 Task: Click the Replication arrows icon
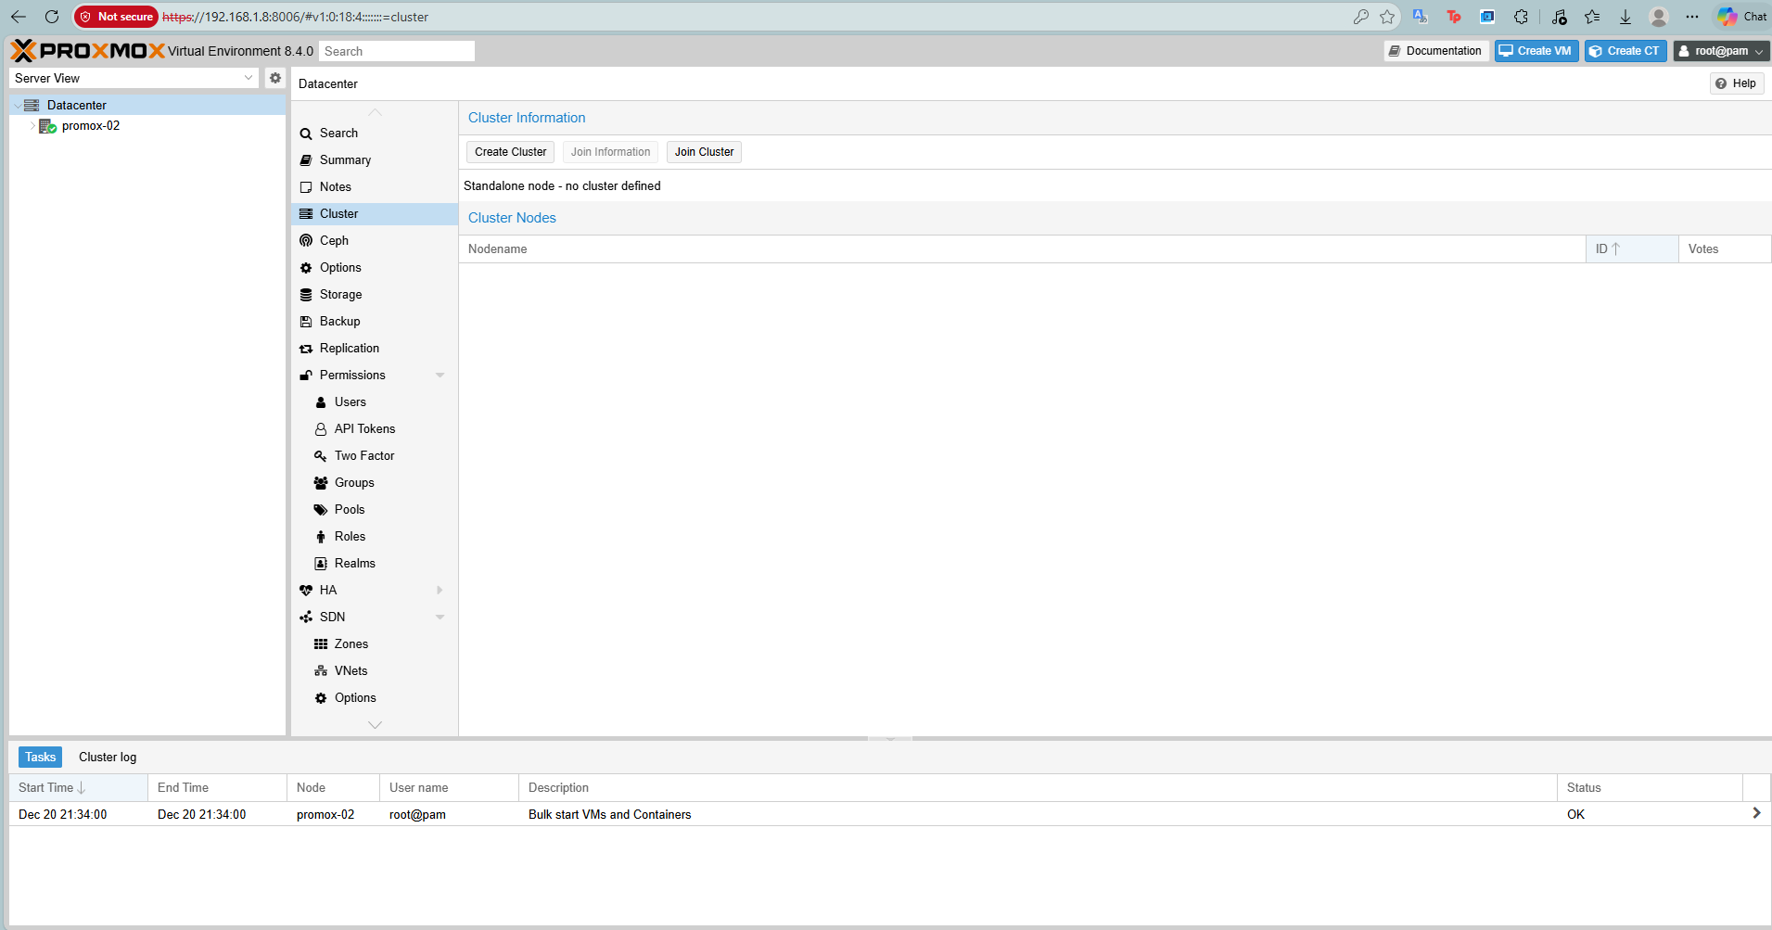pos(306,349)
